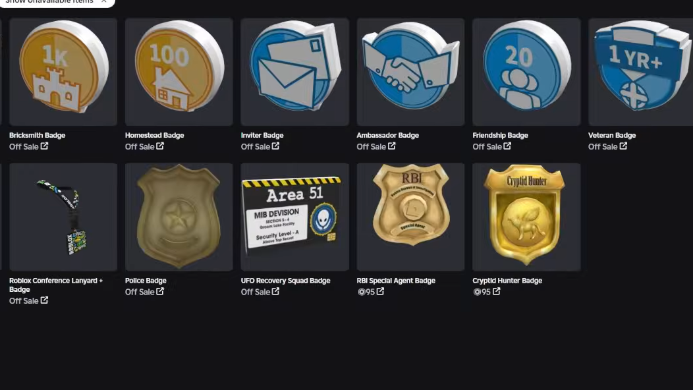Open external link icon under Bricksmith Badge
The width and height of the screenshot is (693, 390).
click(44, 146)
